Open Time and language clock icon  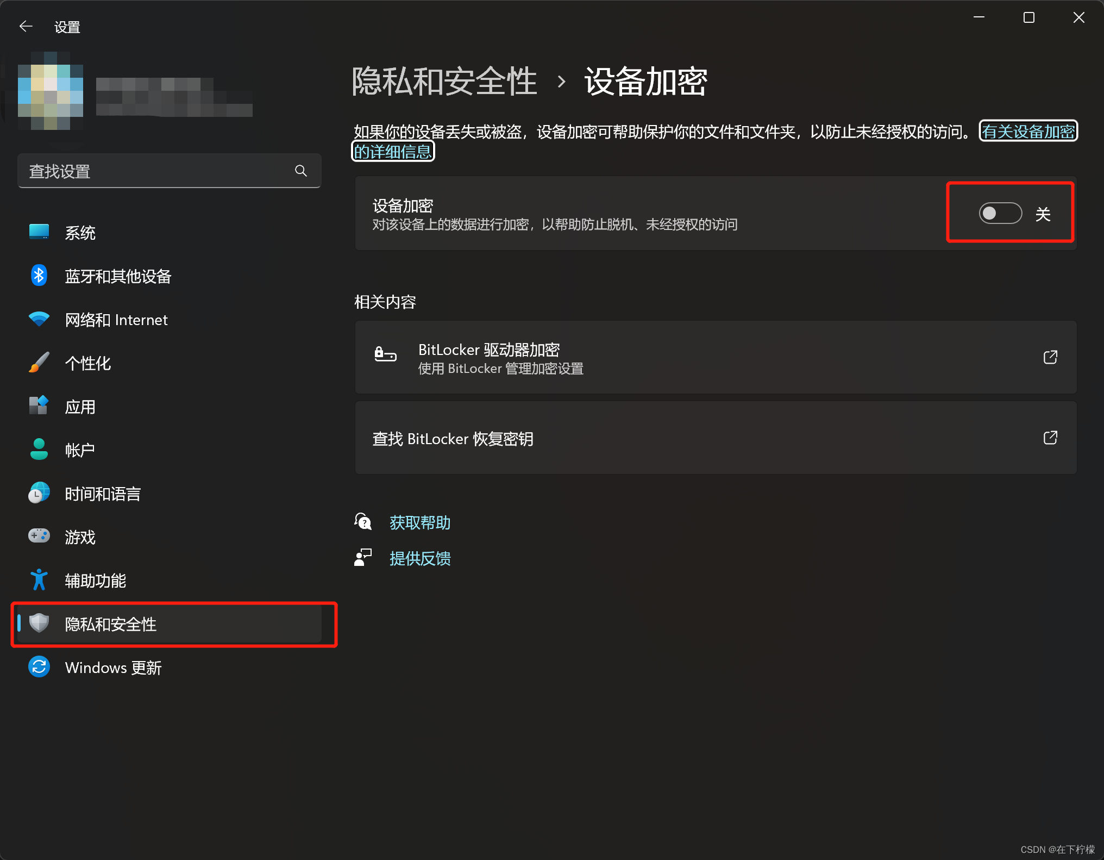tap(39, 493)
